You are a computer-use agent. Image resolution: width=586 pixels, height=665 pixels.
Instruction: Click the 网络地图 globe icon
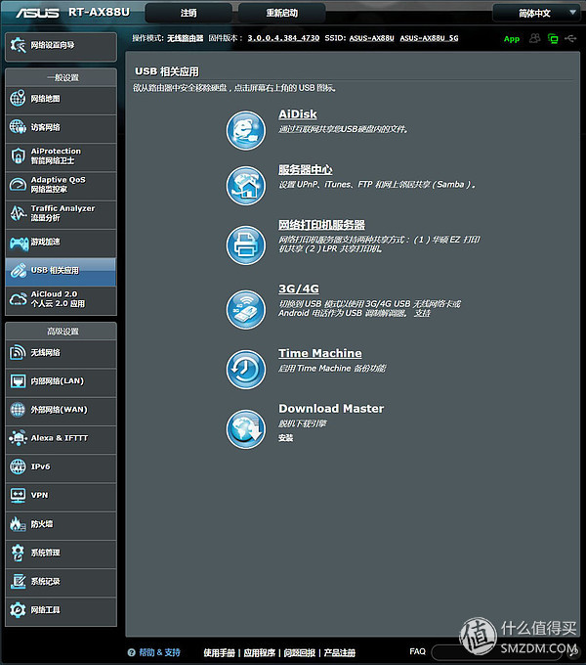point(18,99)
